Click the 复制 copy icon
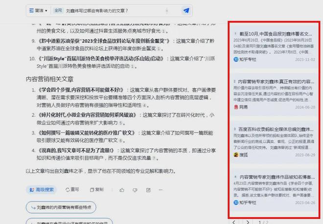 tap(96, 190)
